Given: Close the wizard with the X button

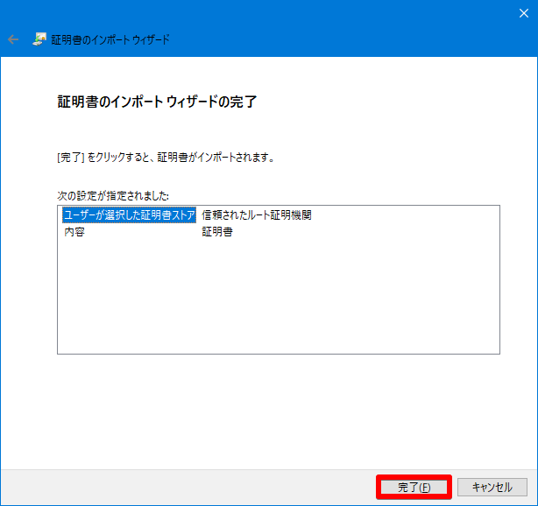Looking at the screenshot, I should [517, 13].
